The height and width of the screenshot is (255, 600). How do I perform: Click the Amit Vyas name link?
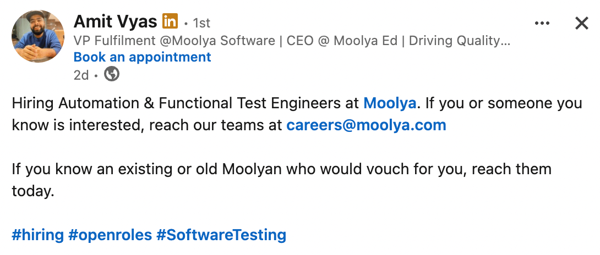[116, 22]
